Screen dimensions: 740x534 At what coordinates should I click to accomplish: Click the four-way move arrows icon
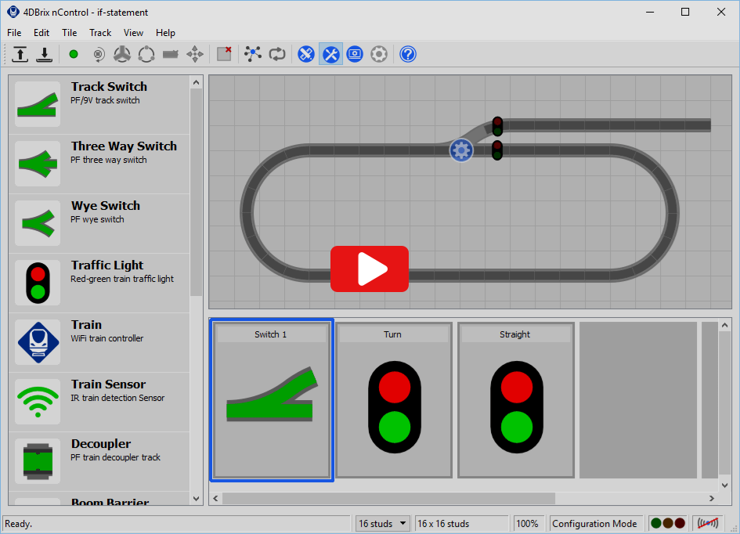tap(195, 54)
